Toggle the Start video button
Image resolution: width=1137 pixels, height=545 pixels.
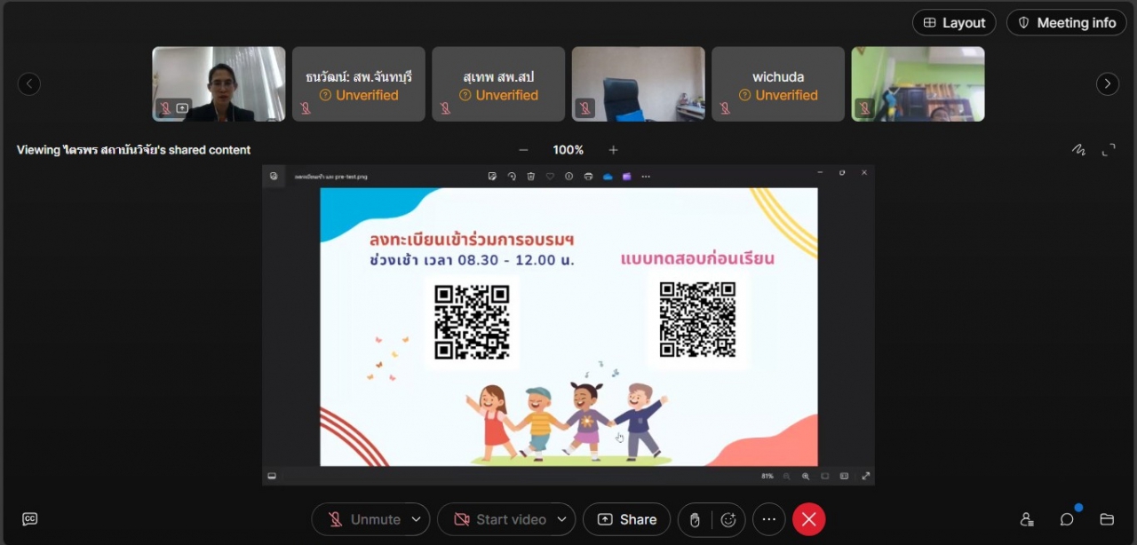click(500, 519)
